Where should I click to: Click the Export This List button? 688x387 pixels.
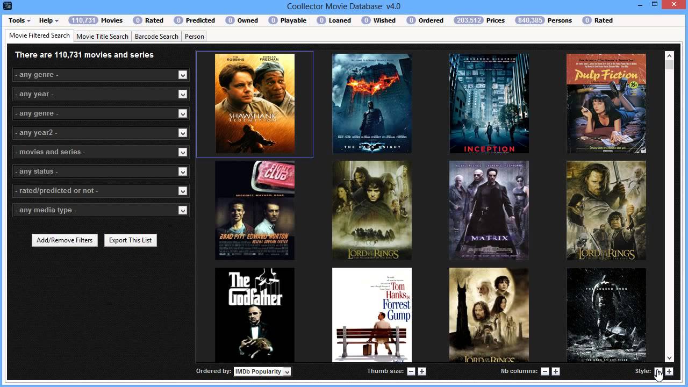point(130,240)
